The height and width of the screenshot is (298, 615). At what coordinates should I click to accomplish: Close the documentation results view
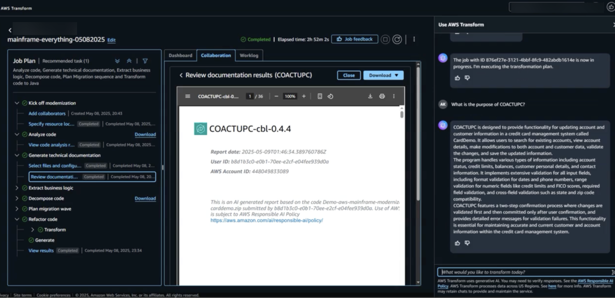(349, 75)
